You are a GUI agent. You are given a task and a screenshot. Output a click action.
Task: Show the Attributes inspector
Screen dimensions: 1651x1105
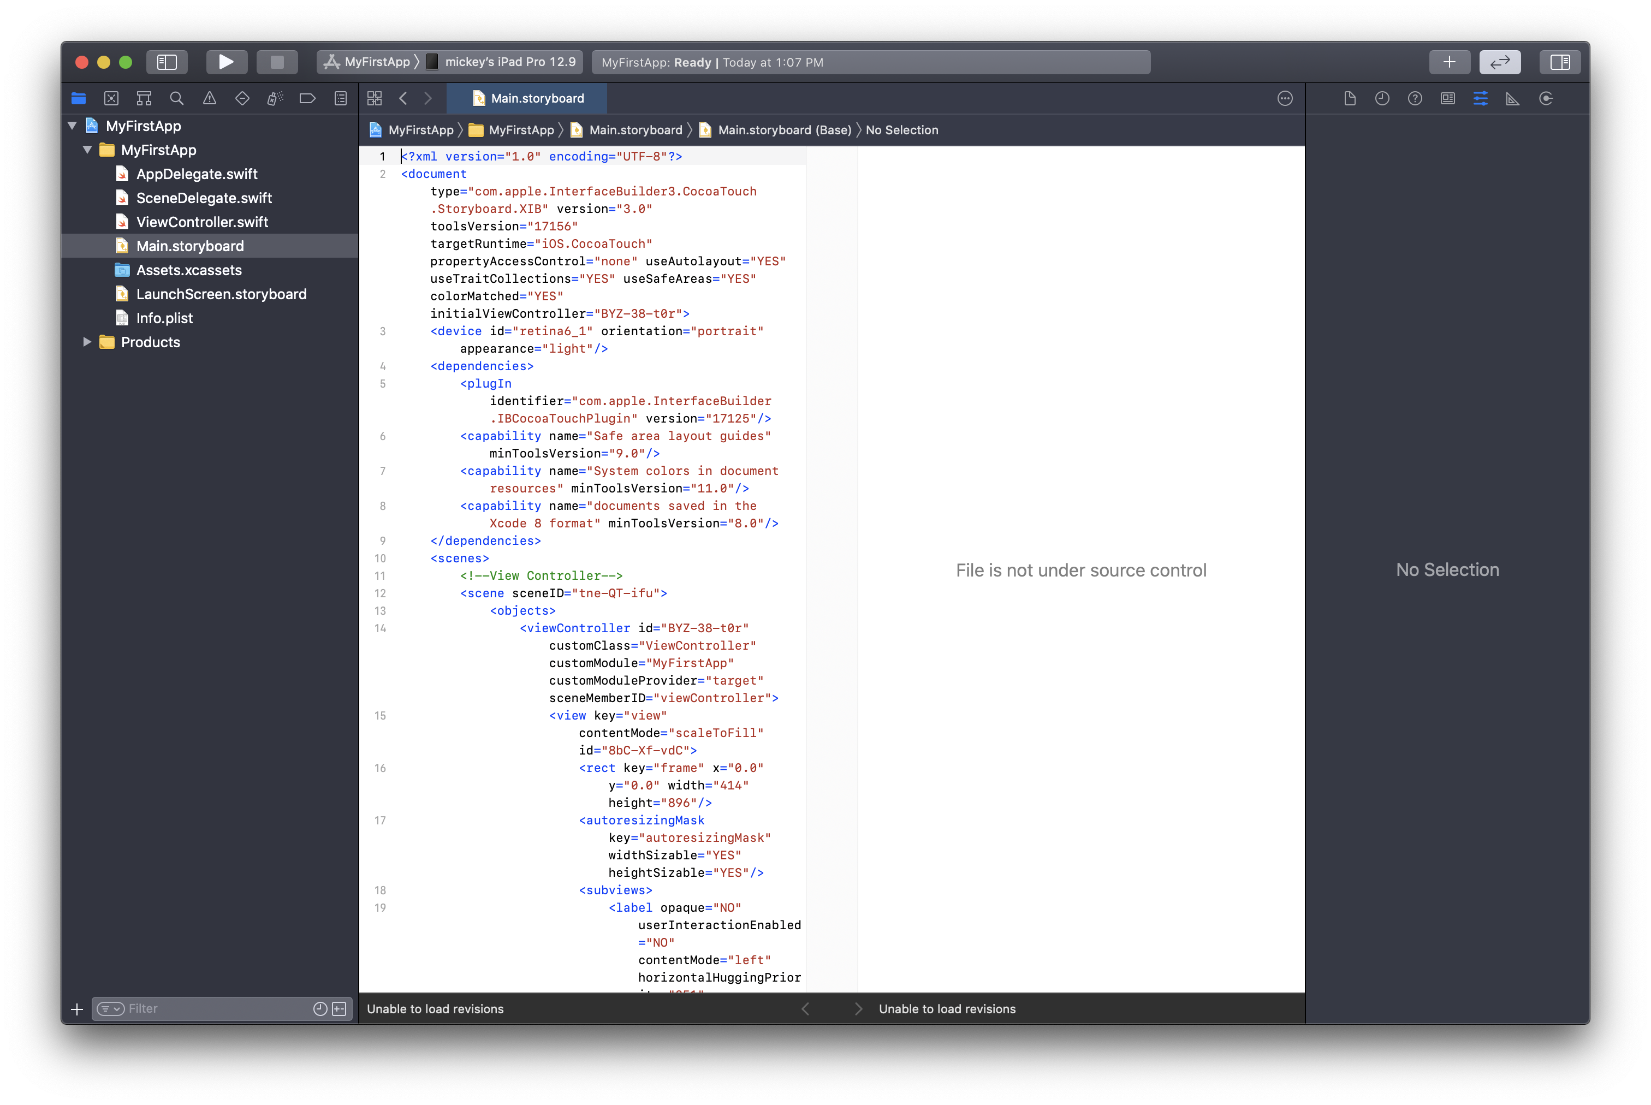point(1481,99)
